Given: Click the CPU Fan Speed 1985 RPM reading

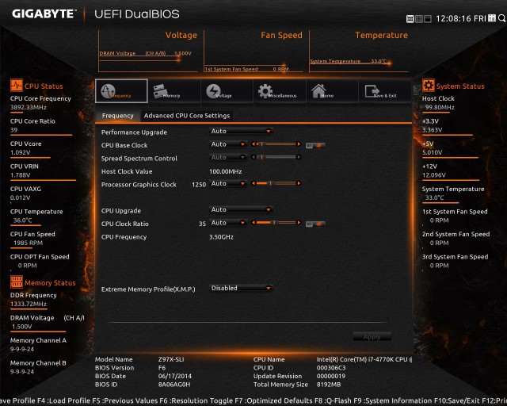Looking at the screenshot, I should [29, 243].
